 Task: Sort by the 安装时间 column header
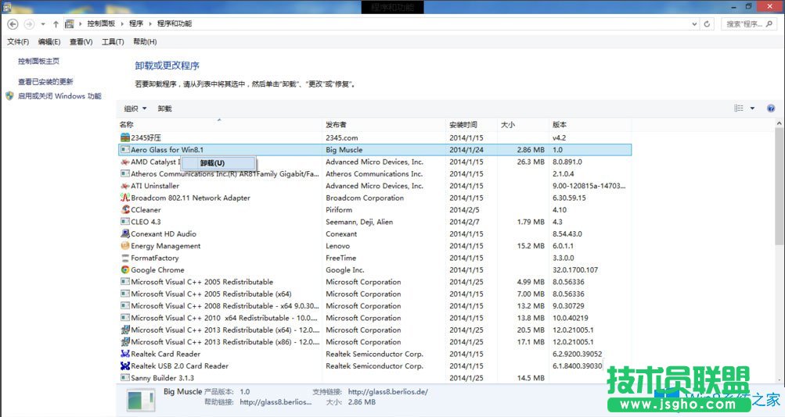[471, 124]
